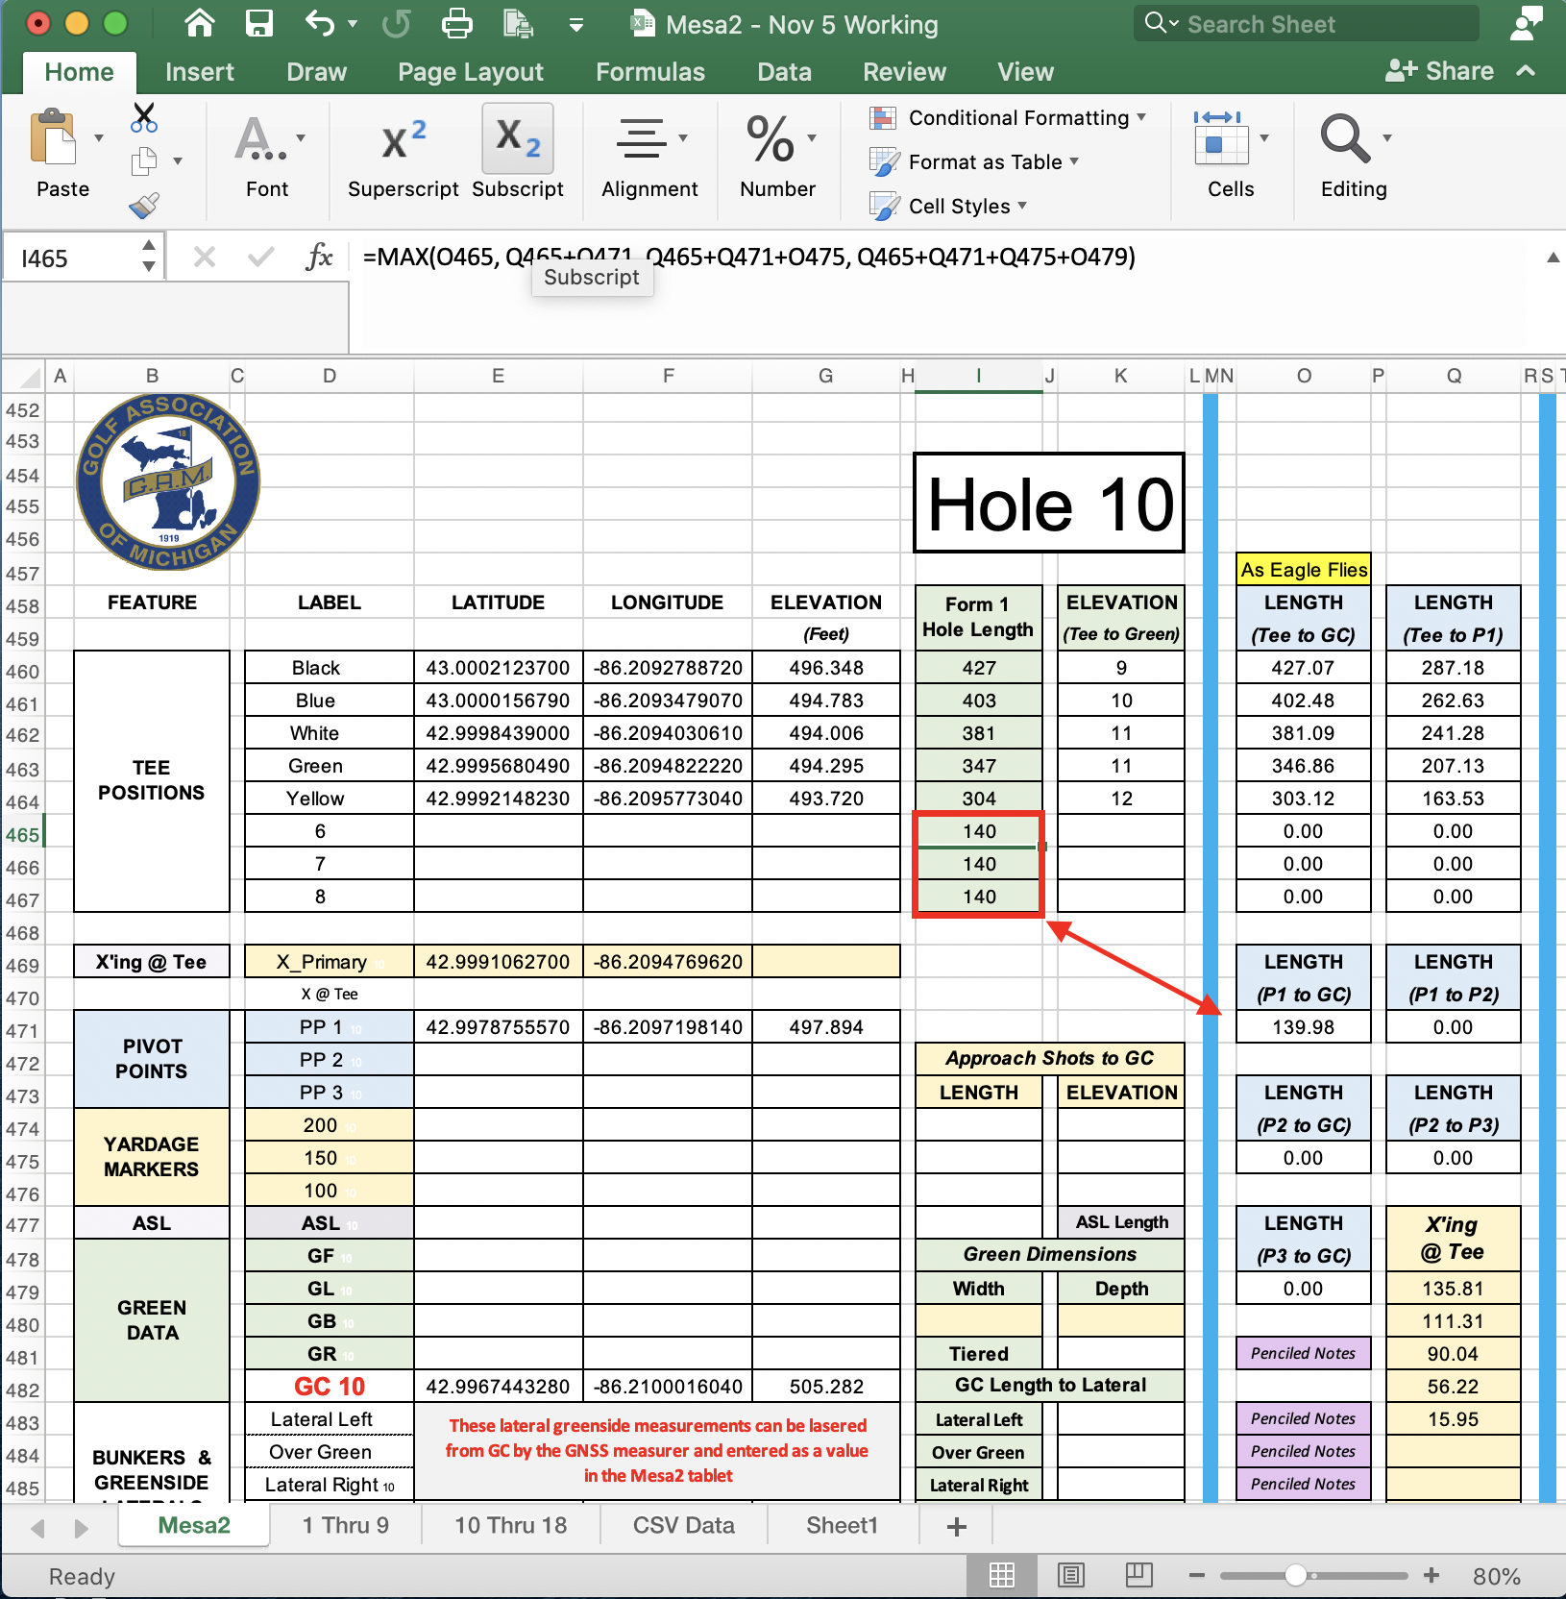Screen dimensions: 1566x1599
Task: Open the Data ribbon tab
Action: [785, 72]
